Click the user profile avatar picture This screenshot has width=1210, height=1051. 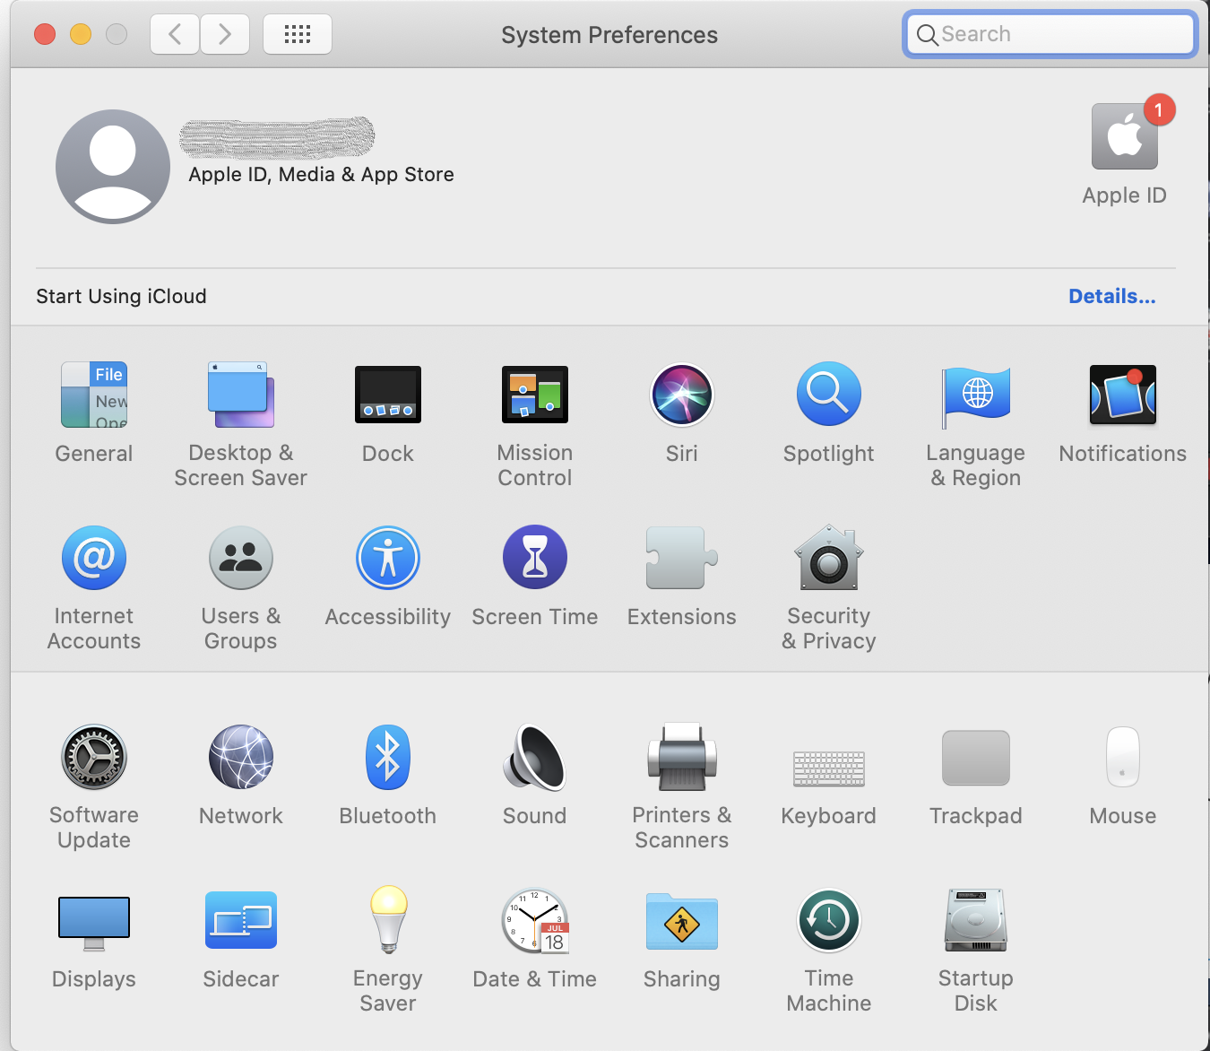click(x=113, y=167)
